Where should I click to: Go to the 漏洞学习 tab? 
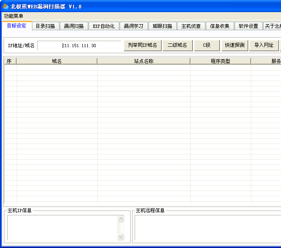[x=133, y=26]
